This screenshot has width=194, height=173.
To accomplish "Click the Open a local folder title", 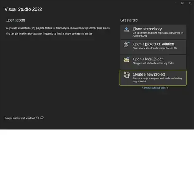I will [x=148, y=59].
